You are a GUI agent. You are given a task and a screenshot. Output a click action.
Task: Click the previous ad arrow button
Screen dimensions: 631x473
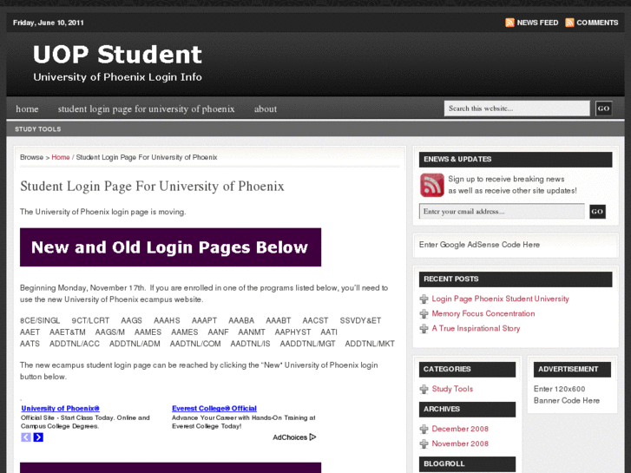tap(26, 437)
